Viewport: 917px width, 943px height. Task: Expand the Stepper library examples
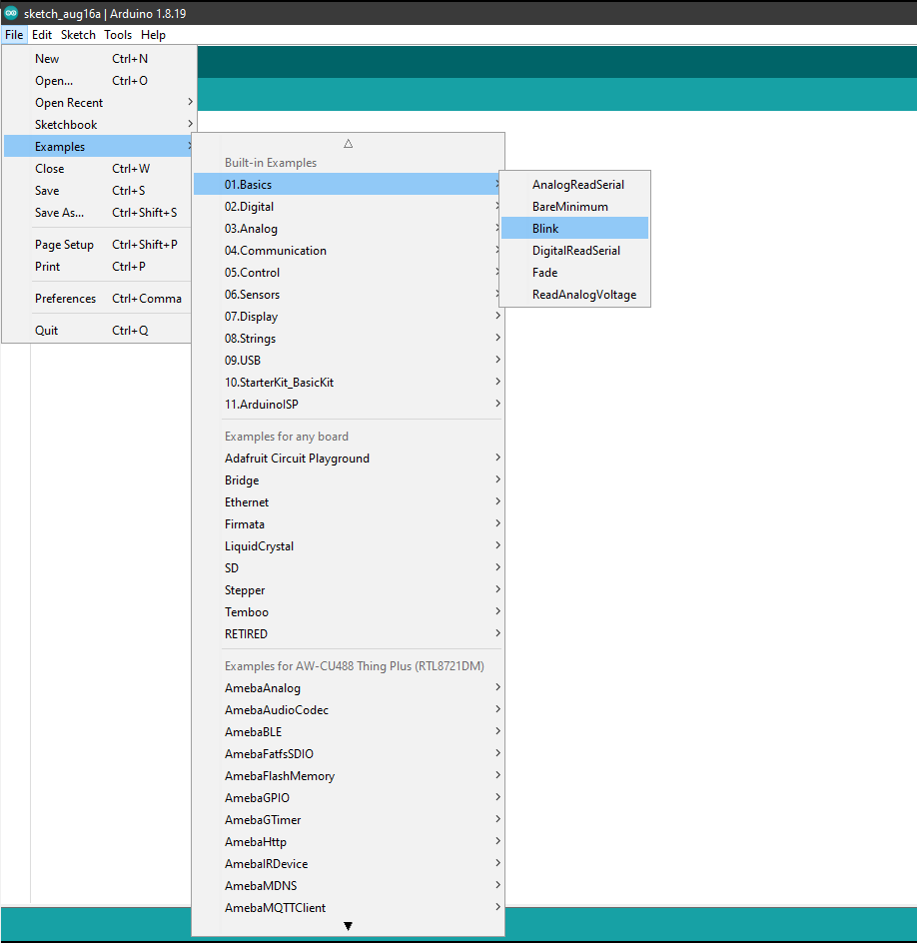[x=349, y=590]
